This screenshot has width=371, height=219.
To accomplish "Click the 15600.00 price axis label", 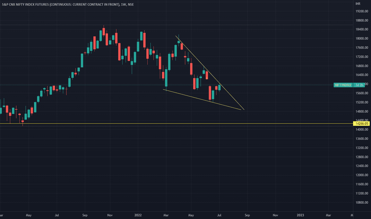I will pos(362,93).
